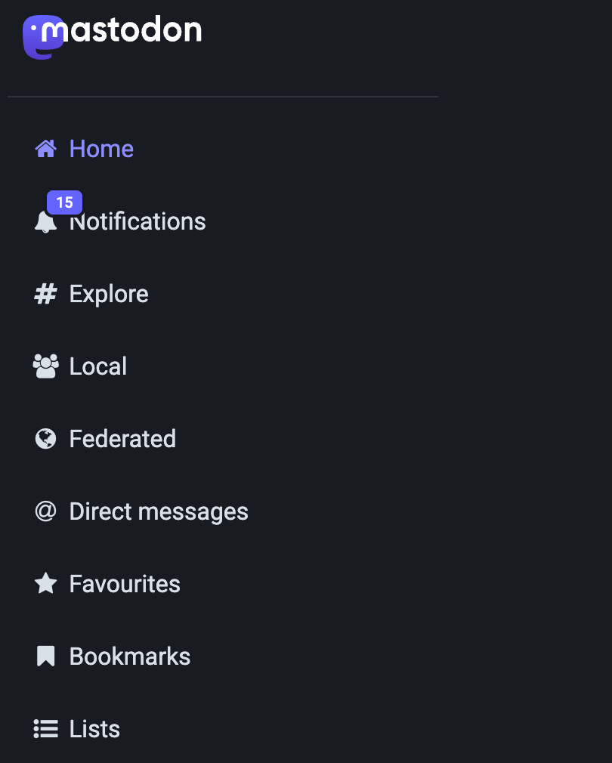Open the Explore text label
612x763 pixels.
coord(109,294)
